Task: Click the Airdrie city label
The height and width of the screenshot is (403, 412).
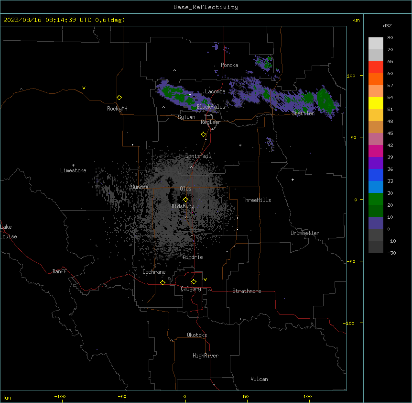Action: click(x=193, y=257)
